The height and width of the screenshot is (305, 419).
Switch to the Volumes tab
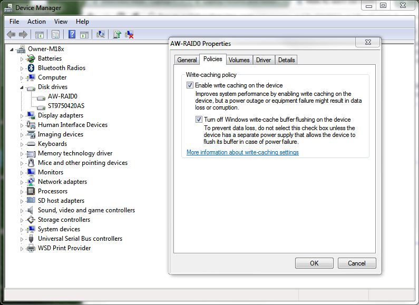click(x=239, y=60)
